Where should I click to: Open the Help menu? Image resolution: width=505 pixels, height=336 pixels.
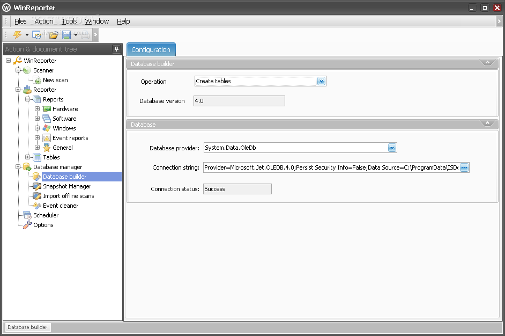123,21
